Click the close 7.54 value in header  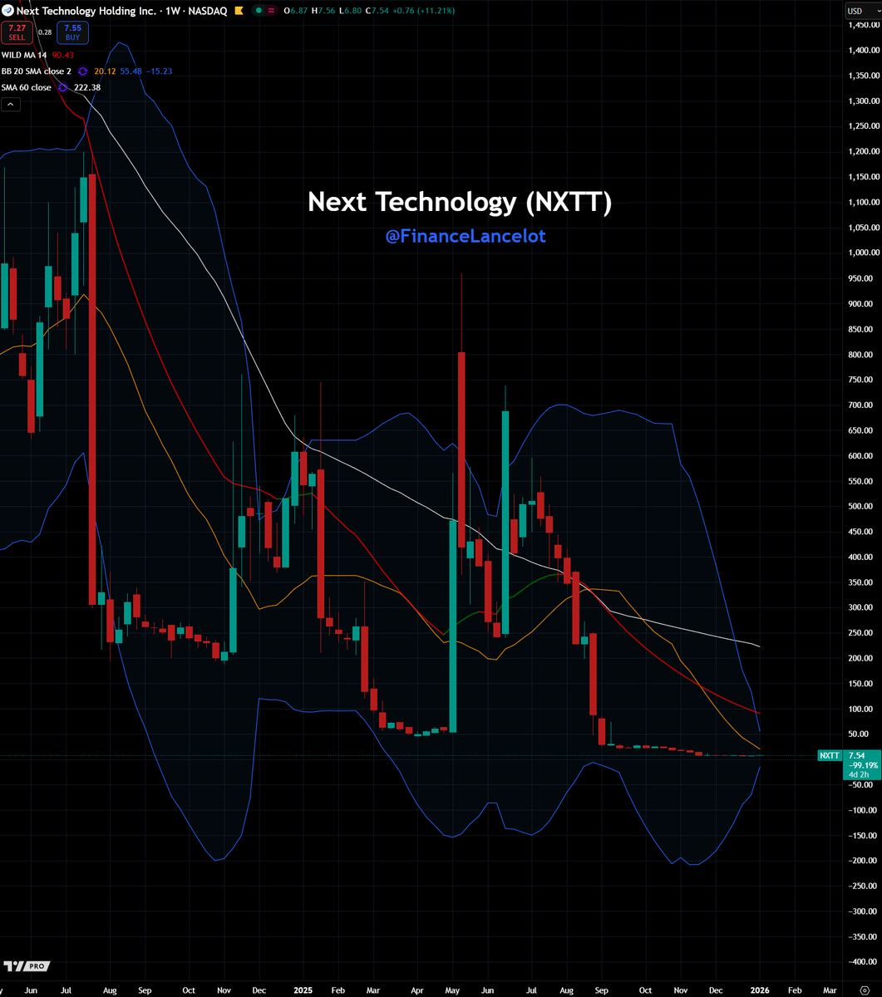(x=379, y=10)
